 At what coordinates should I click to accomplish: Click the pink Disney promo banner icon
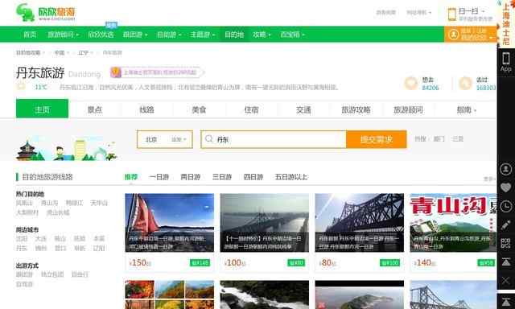coord(116,72)
